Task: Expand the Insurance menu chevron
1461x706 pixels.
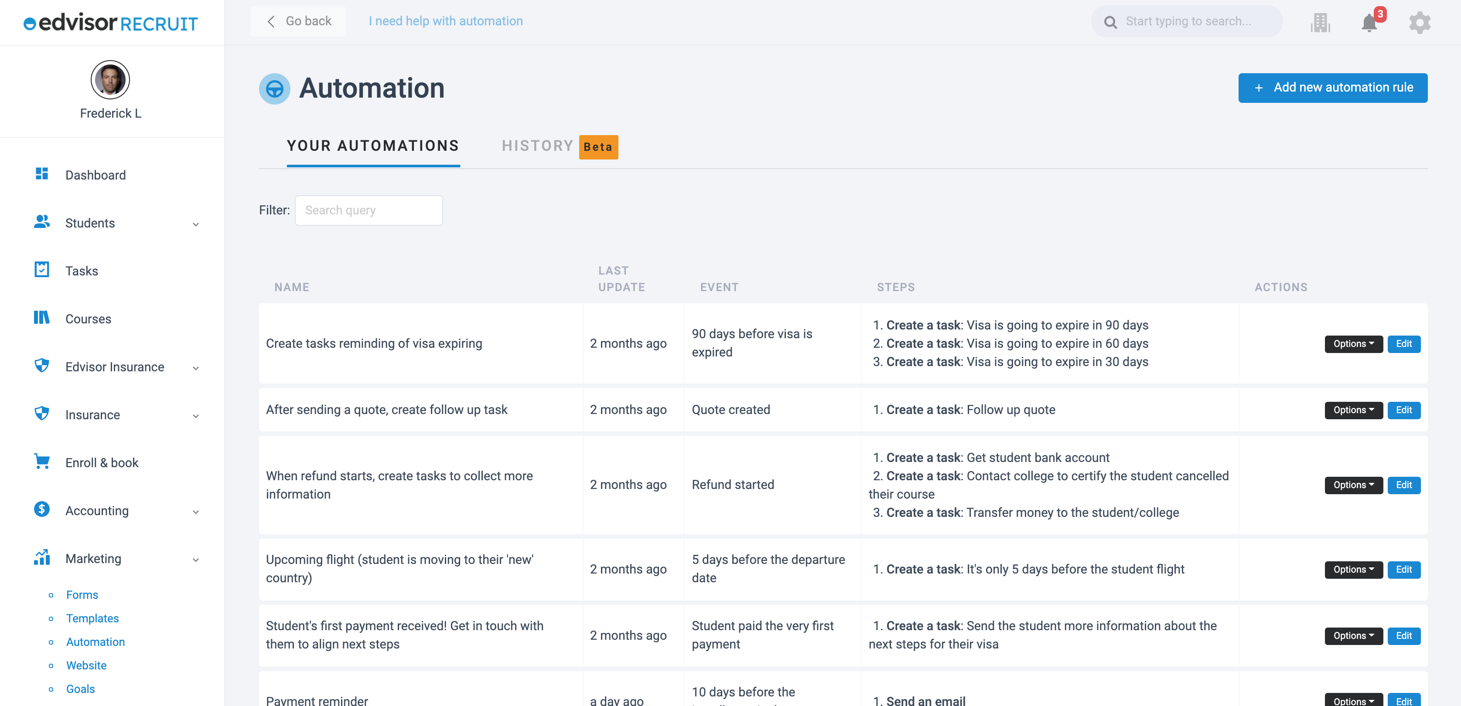Action: 196,417
